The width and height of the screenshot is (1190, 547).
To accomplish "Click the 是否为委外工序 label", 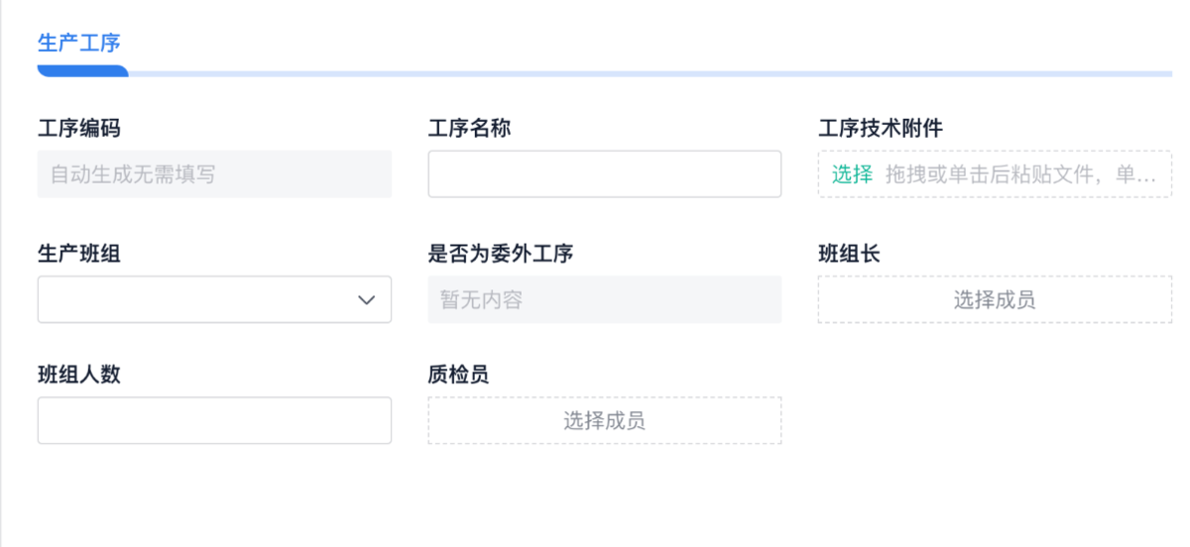I will [x=501, y=254].
